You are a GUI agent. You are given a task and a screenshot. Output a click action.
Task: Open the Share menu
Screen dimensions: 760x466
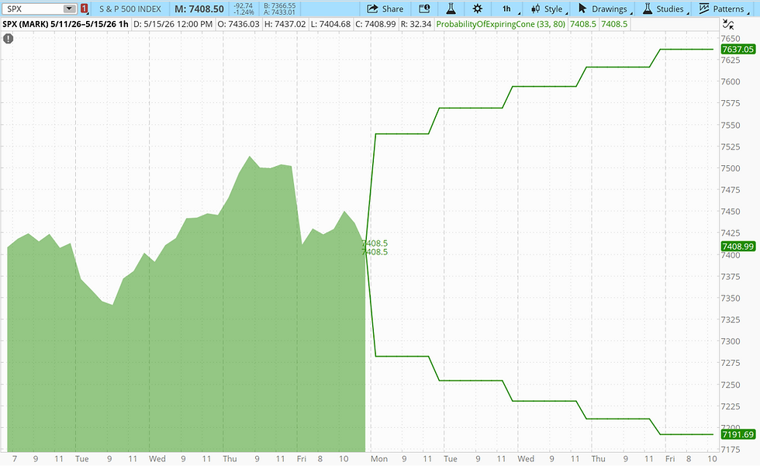(x=385, y=9)
